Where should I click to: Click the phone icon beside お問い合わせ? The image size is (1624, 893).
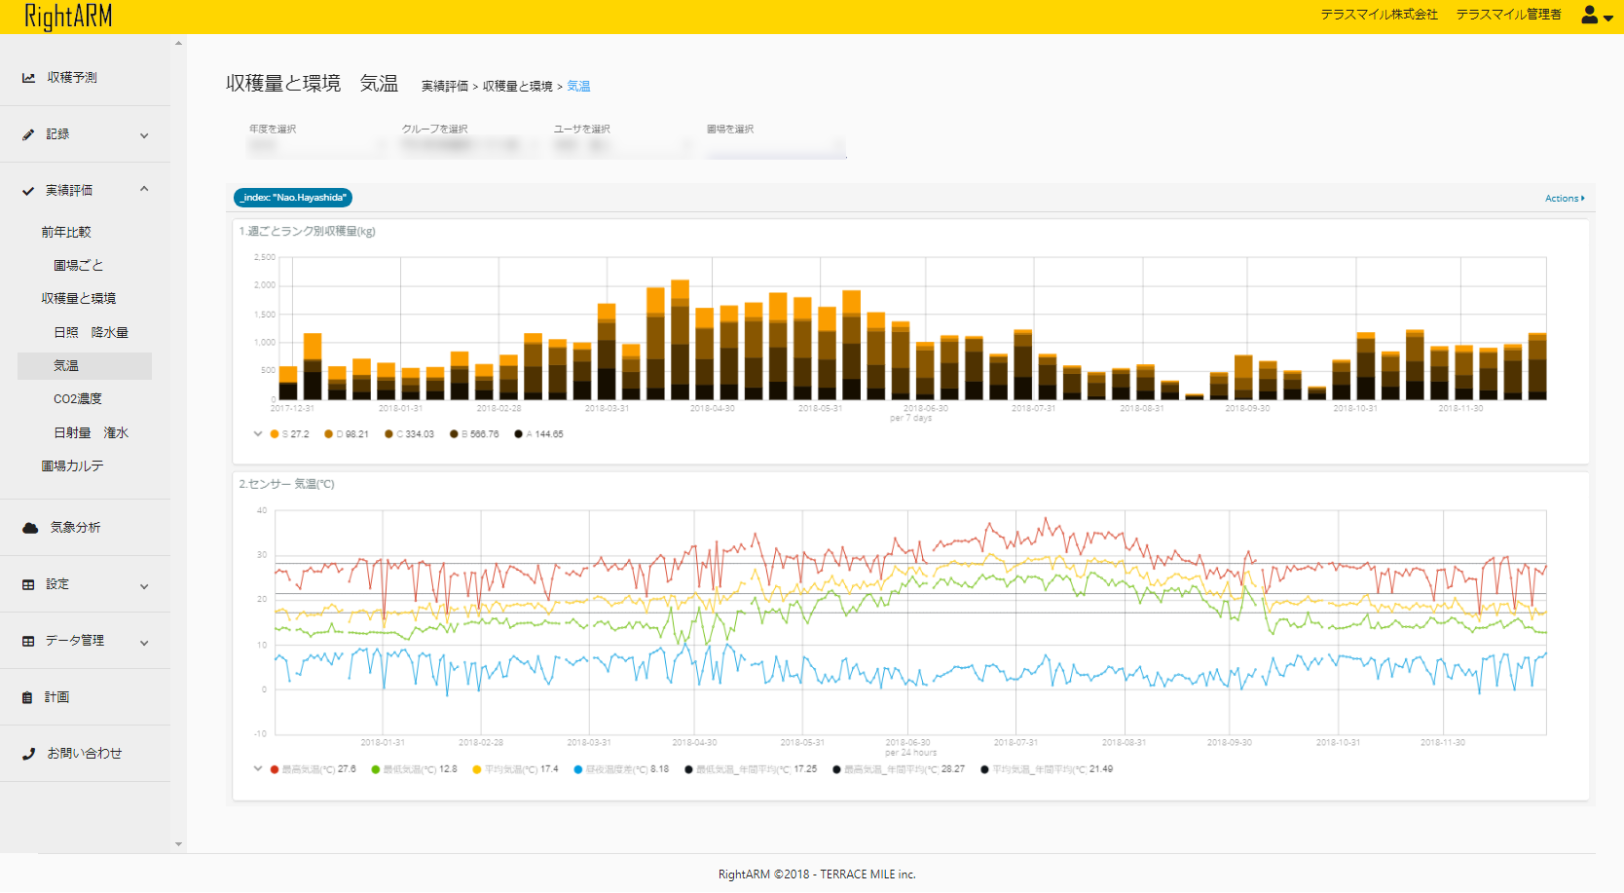click(28, 754)
